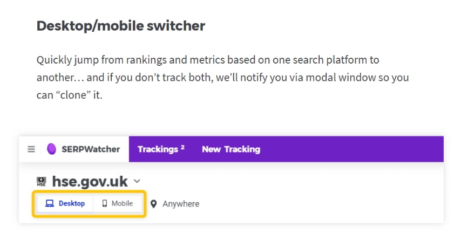This screenshot has width=454, height=241.
Task: Open the Anywhere location selector
Action: [181, 204]
